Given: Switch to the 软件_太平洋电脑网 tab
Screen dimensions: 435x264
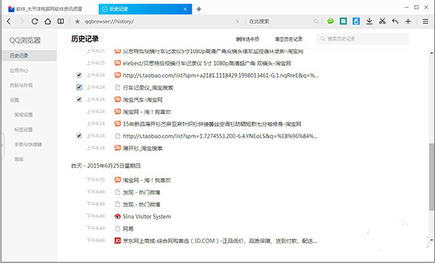Looking at the screenshot, I should click(x=49, y=9).
